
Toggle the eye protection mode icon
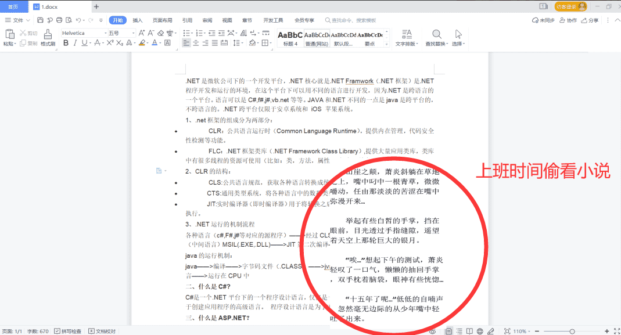tap(432, 331)
